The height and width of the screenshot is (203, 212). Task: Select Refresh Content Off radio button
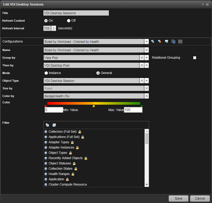(69, 21)
